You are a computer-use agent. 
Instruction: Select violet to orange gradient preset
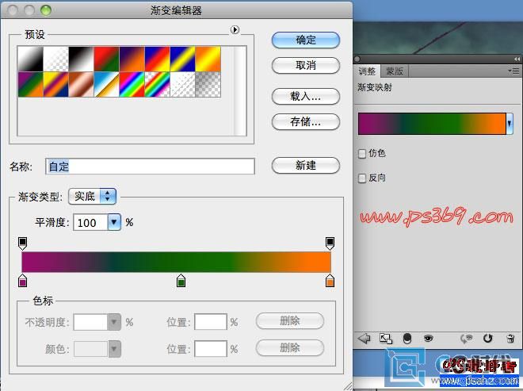tap(132, 59)
